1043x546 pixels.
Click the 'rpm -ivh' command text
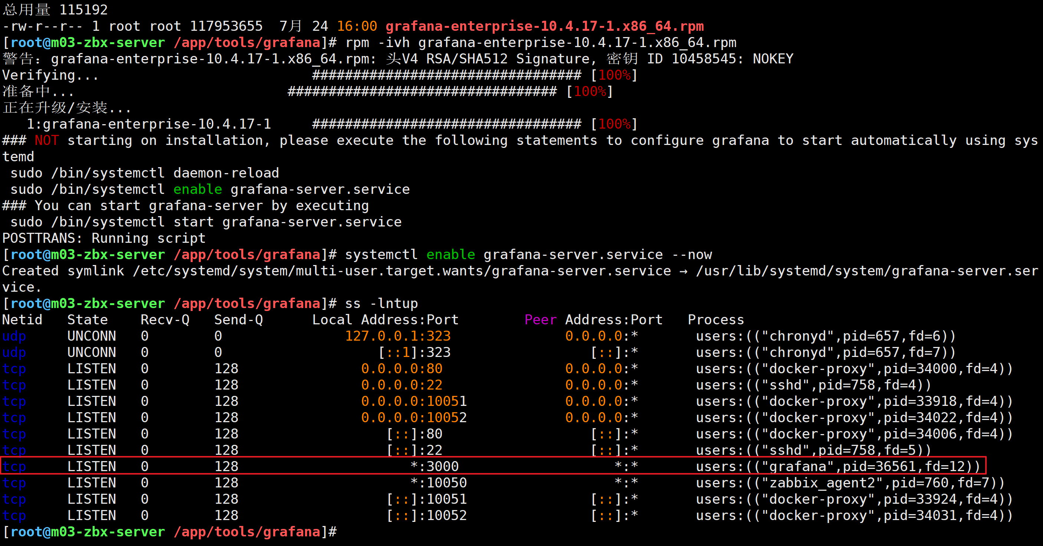[377, 43]
